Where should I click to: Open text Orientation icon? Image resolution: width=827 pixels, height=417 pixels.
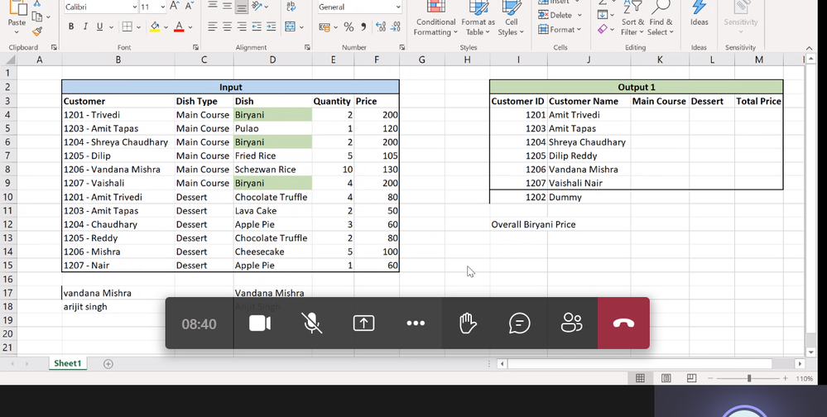click(257, 7)
